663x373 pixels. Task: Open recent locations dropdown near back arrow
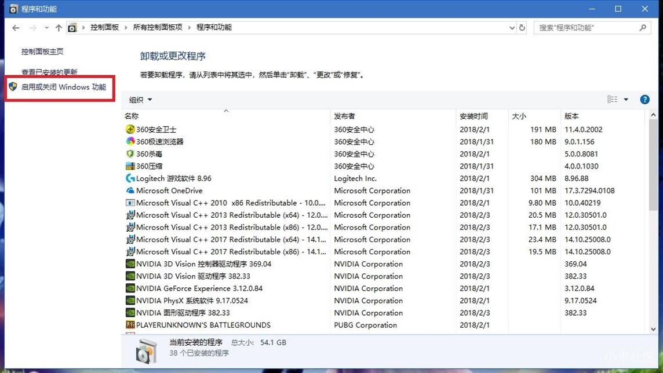point(46,27)
